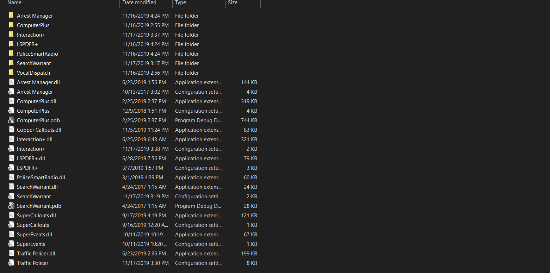Click the Interaction+ folder icon
This screenshot has height=273, width=550.
coord(11,35)
